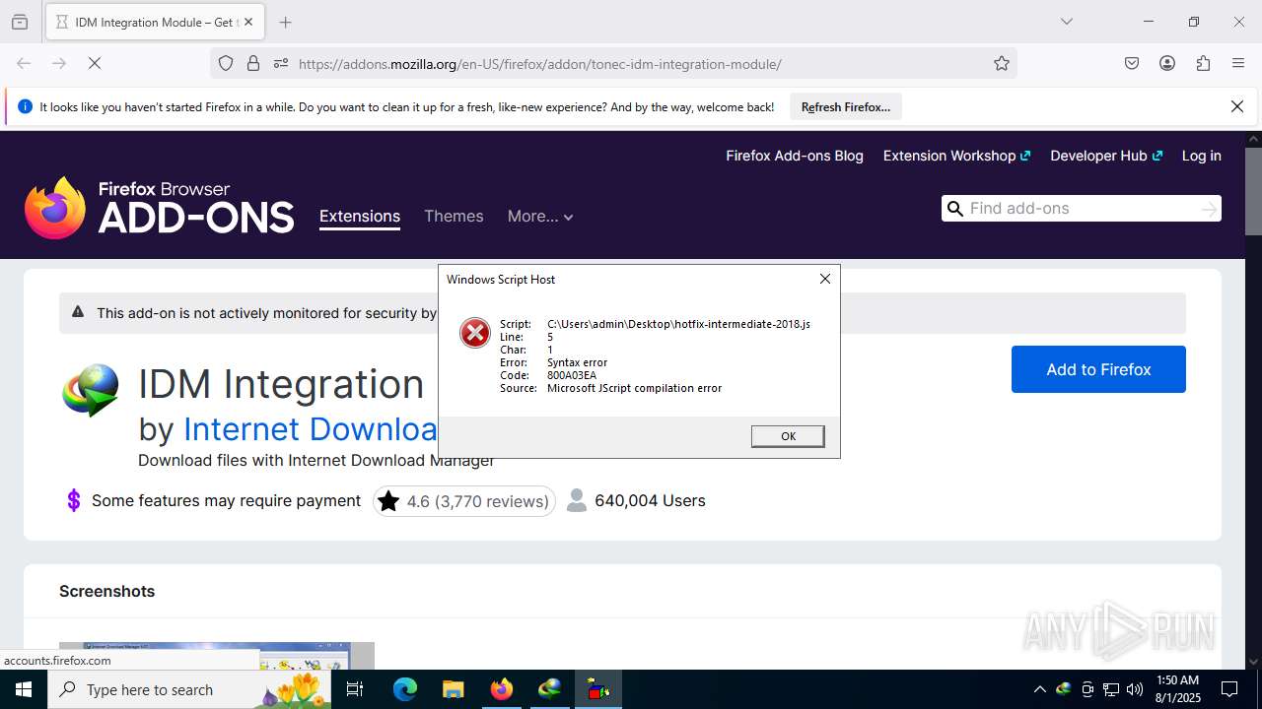Click Add to Firefox button
1262x709 pixels.
coord(1098,369)
